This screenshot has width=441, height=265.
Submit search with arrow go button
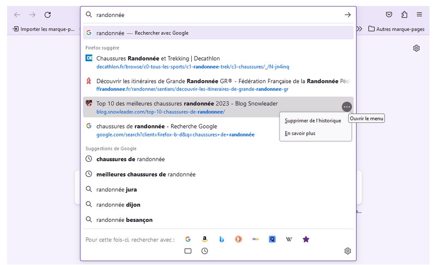(x=348, y=15)
